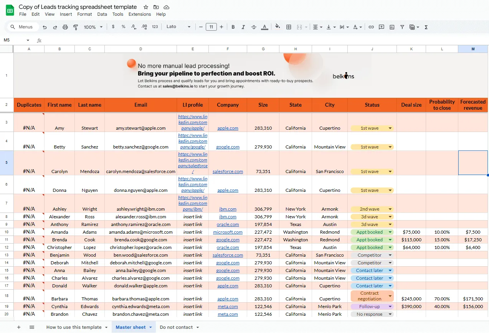Decrease font size with minus button

point(200,27)
